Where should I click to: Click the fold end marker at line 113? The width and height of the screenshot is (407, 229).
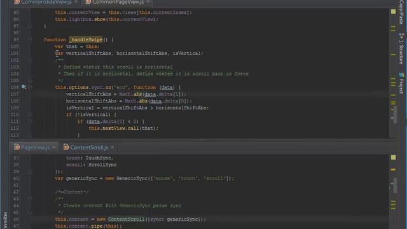[x=30, y=135]
